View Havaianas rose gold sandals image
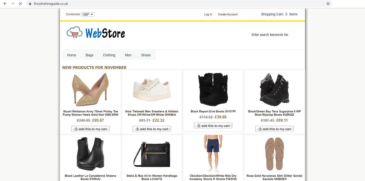365x181 pixels. point(274,154)
